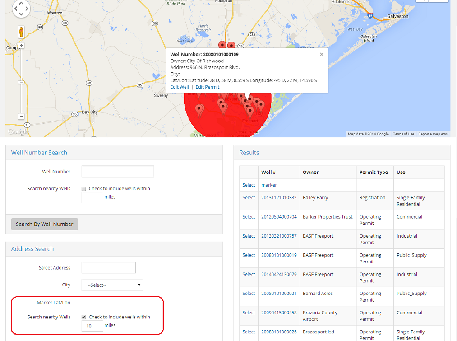Focus the Street Address field
457x341 pixels.
pos(108,267)
